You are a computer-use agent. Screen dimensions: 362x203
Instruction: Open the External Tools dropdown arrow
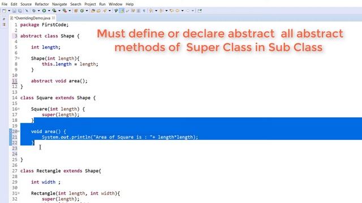pyautogui.click(x=70, y=11)
